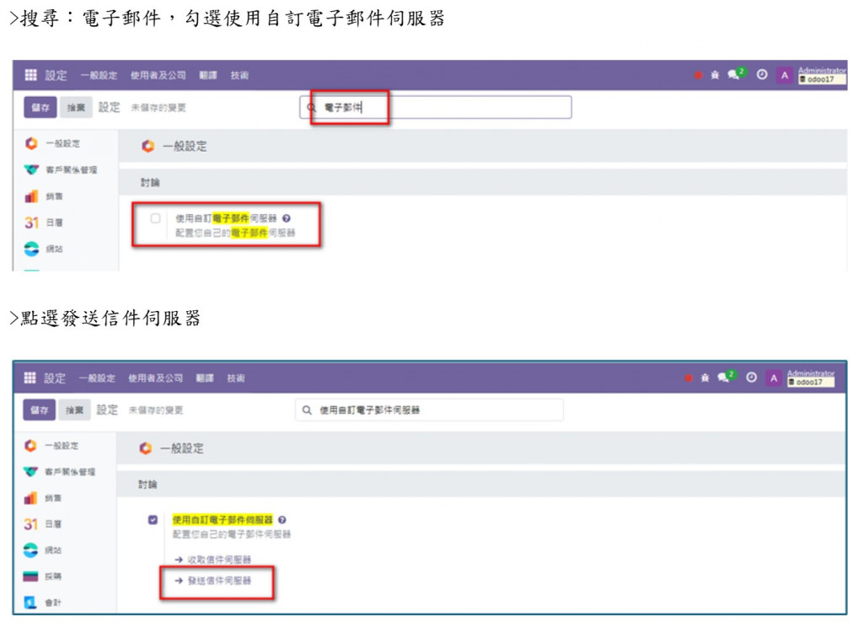
Task: Click the bug debug icon in top navbar
Action: [715, 75]
